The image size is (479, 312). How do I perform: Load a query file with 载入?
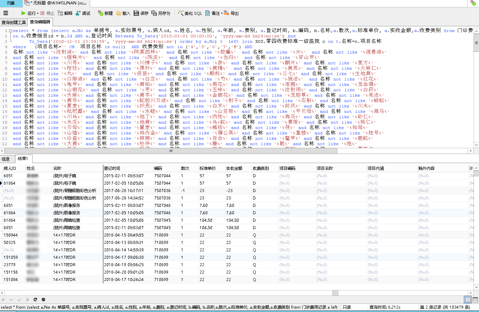point(123,13)
